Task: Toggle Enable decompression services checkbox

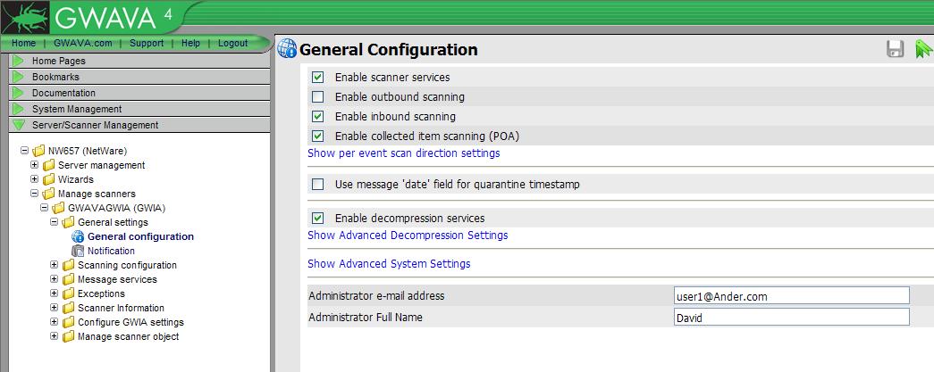Action: click(318, 218)
